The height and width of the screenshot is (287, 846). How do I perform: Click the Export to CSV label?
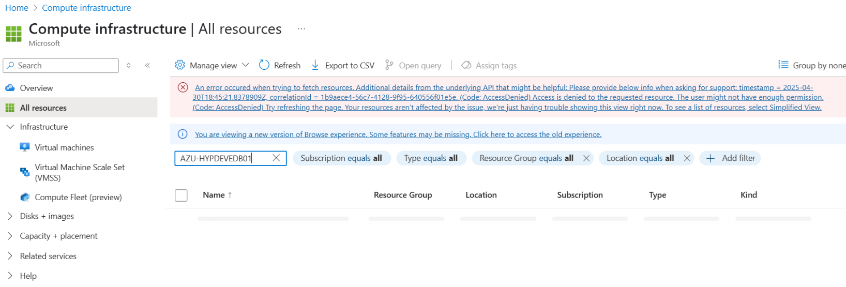(350, 65)
